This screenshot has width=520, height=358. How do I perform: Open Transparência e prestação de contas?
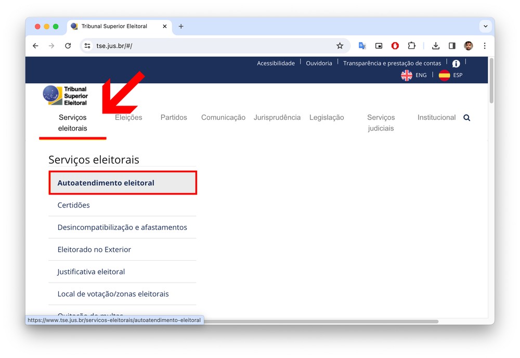pyautogui.click(x=392, y=63)
